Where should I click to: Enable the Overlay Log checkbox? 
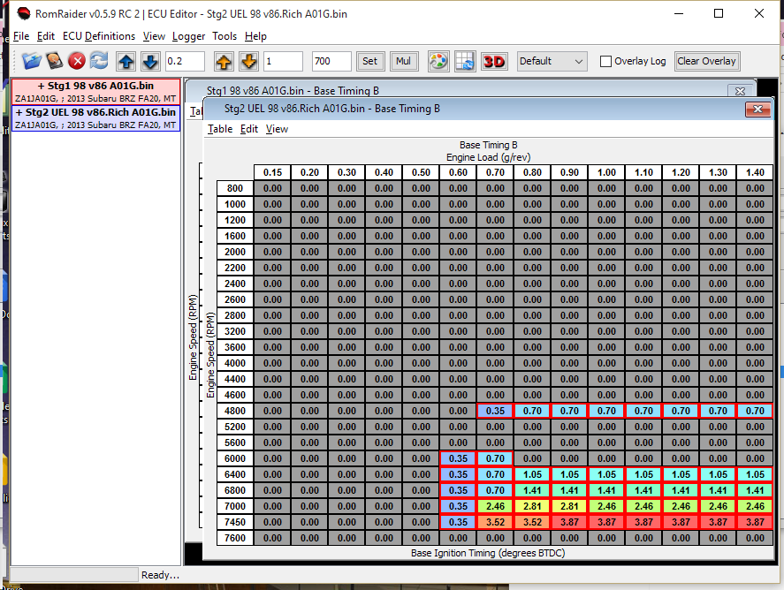(x=605, y=62)
